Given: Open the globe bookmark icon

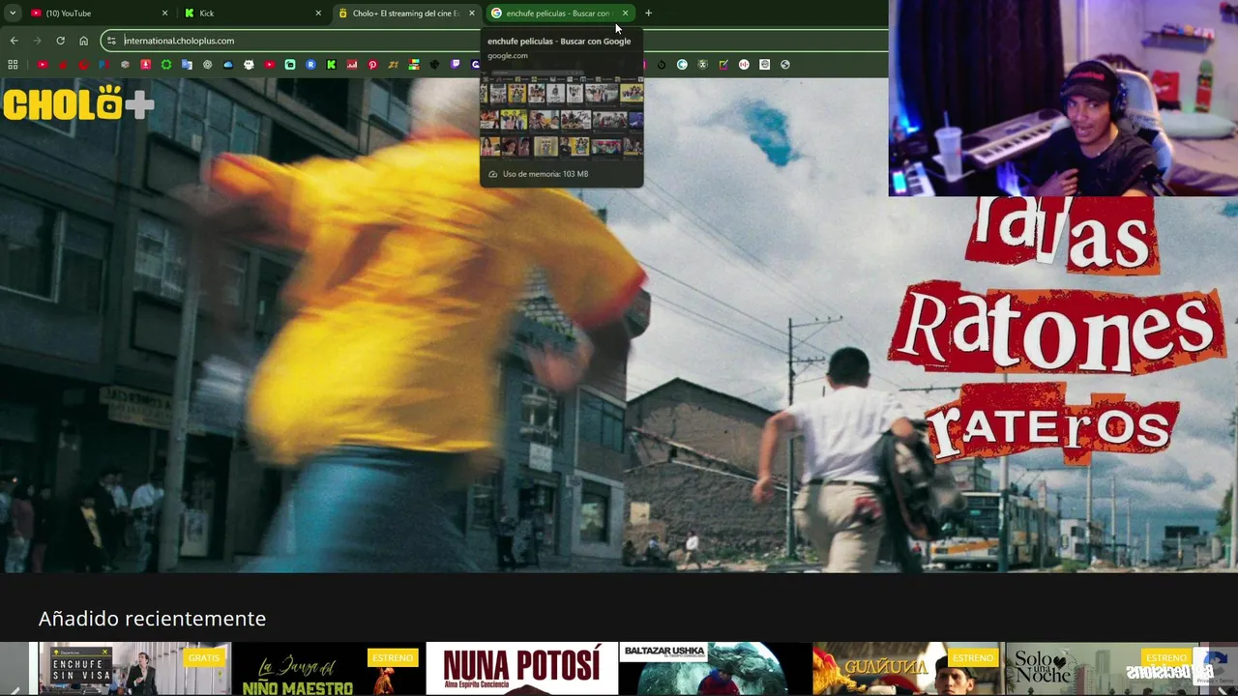Looking at the screenshot, I should [785, 65].
